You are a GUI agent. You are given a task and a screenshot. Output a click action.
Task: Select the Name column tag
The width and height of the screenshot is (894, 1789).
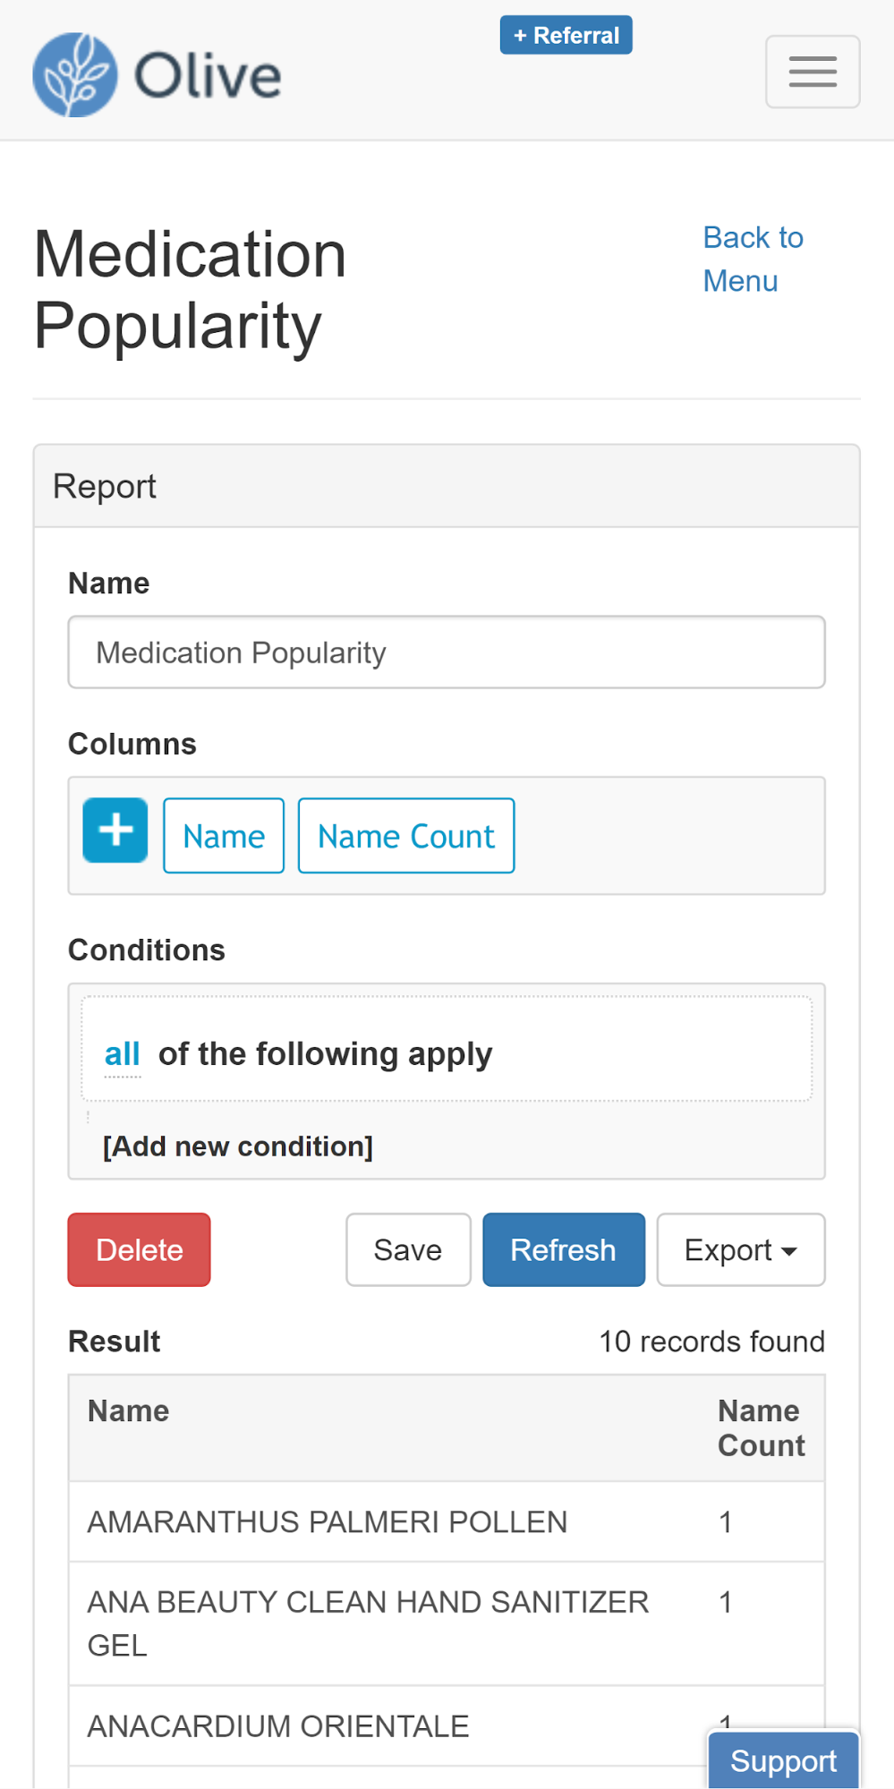224,836
